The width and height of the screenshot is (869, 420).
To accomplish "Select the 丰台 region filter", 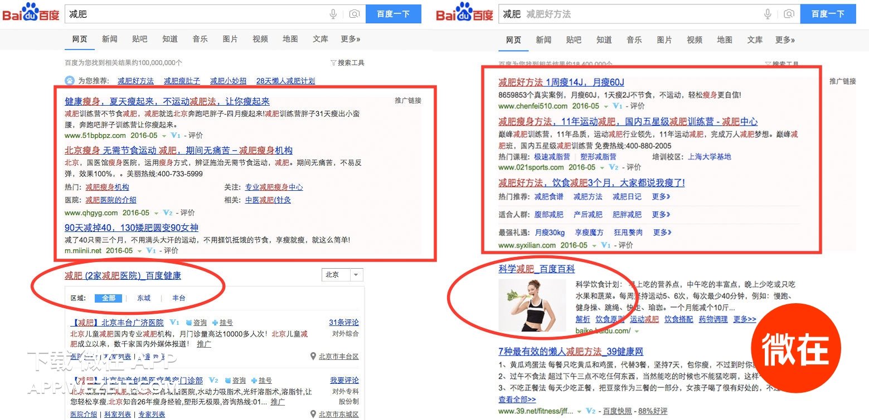I will (x=178, y=298).
